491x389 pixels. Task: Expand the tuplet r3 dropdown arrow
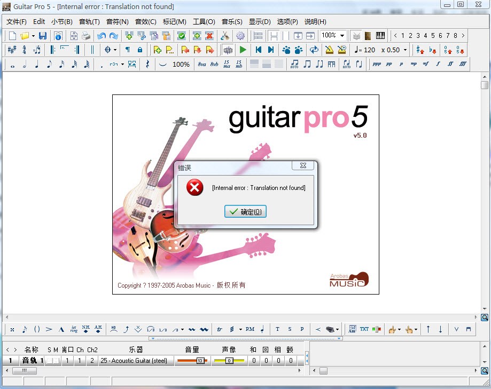click(122, 65)
